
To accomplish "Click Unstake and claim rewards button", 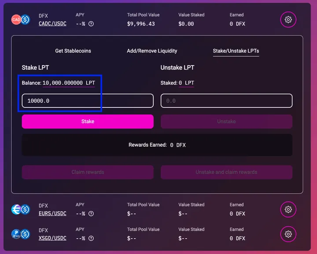I will coord(226,172).
